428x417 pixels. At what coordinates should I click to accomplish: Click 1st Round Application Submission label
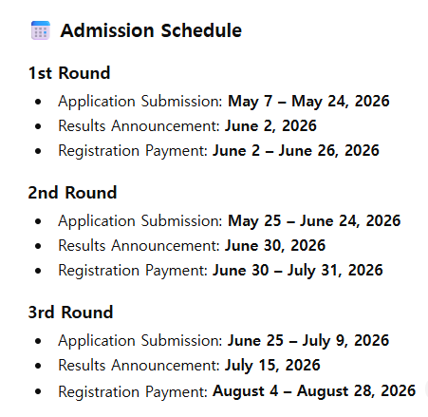point(140,102)
